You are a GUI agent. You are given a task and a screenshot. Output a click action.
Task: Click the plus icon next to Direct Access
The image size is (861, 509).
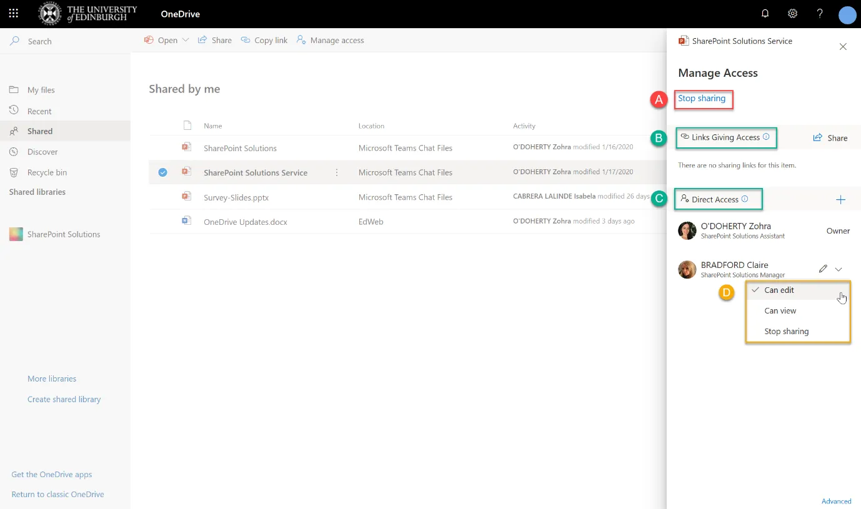pos(840,199)
